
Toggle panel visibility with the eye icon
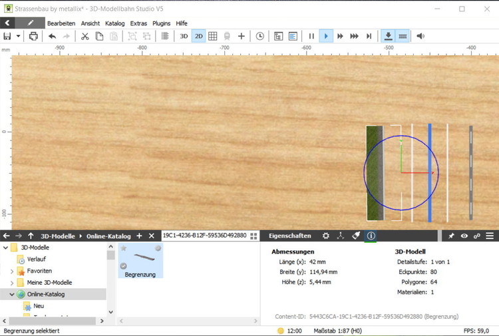[464, 236]
